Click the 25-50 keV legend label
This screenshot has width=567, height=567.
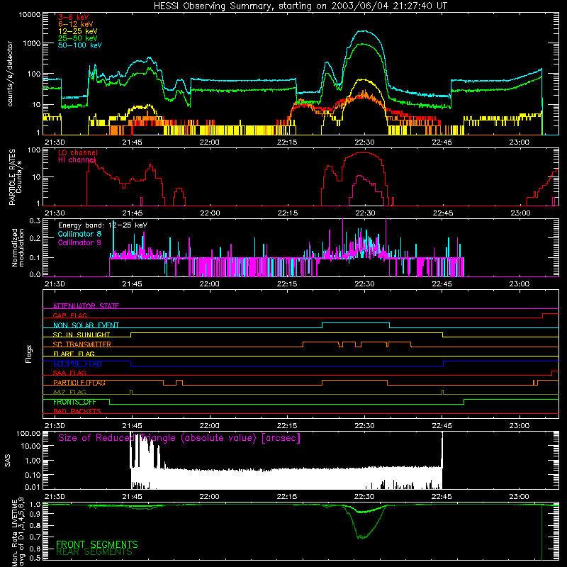[78, 38]
